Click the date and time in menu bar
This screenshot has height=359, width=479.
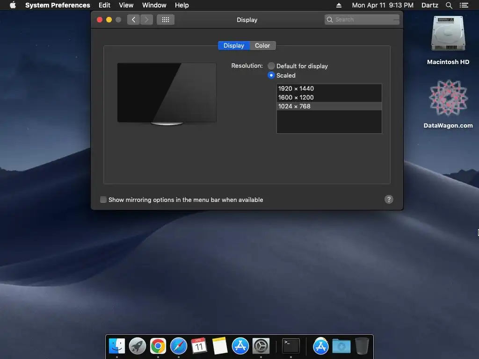383,5
